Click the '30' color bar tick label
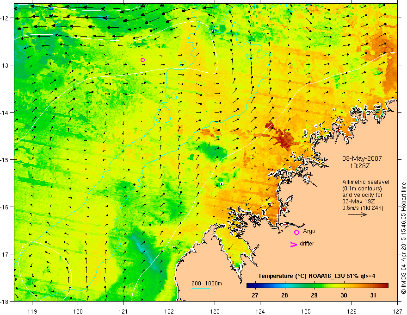The height and width of the screenshot is (315, 407). (344, 296)
